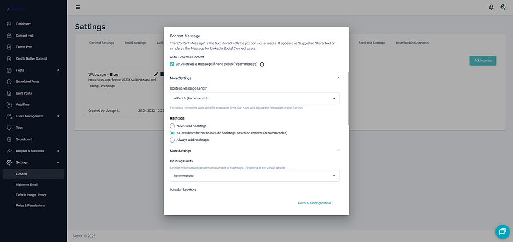Click the Scoreboard icon in sidebar
Screen dimensions: 513x242
tap(9, 139)
